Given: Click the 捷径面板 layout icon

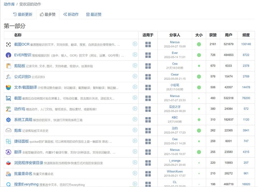Looking at the screenshot, I should point(8,141).
